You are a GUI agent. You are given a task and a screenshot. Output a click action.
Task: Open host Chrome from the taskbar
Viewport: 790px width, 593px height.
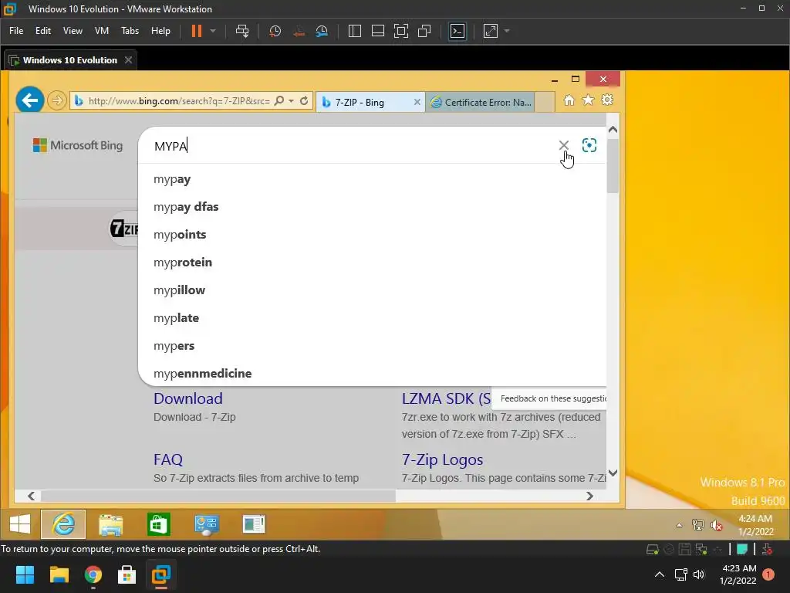coord(93,574)
